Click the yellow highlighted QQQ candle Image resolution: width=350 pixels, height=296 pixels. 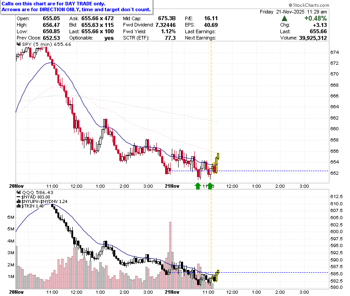tap(215, 276)
